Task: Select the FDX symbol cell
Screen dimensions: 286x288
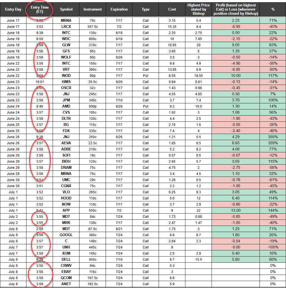Action: (x=66, y=131)
